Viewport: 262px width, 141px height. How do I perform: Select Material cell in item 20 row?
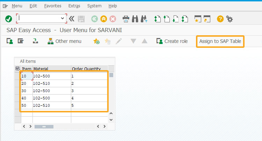[52, 83]
